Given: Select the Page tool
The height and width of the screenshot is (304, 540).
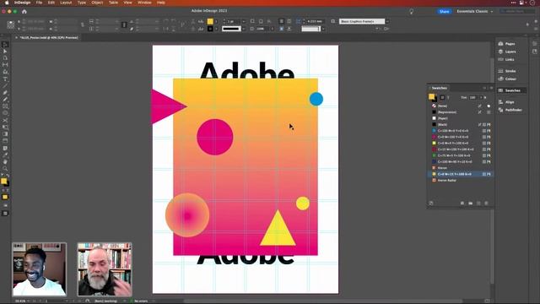Looking at the screenshot, I should pyautogui.click(x=5, y=58).
